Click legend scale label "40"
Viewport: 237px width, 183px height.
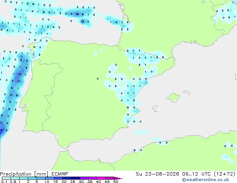(98, 182)
